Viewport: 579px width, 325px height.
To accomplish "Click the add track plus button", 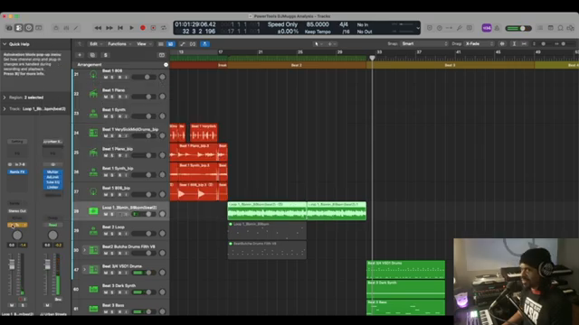I will tap(80, 55).
